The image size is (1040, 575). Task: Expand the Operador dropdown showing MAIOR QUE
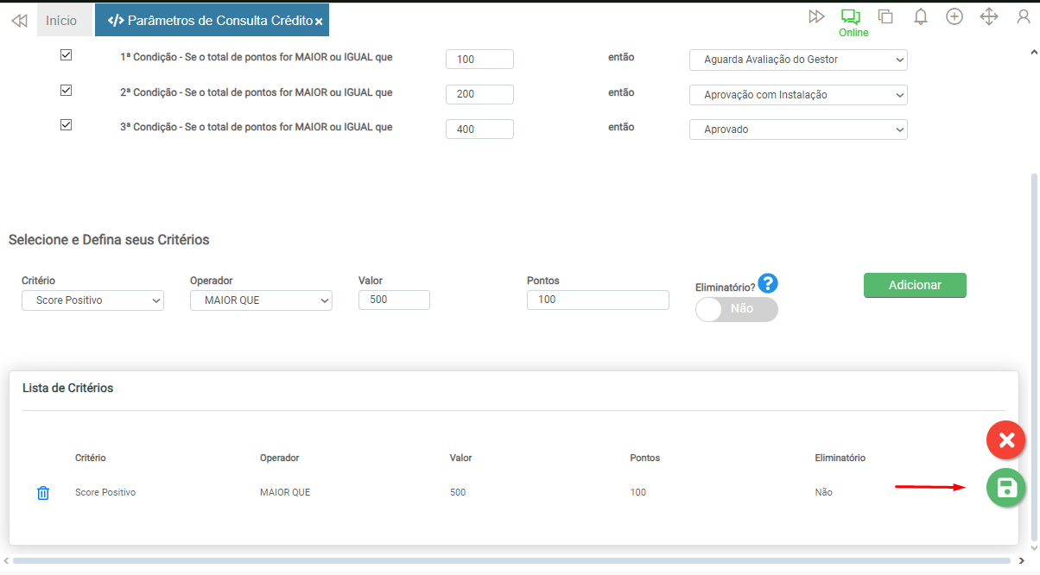(261, 300)
